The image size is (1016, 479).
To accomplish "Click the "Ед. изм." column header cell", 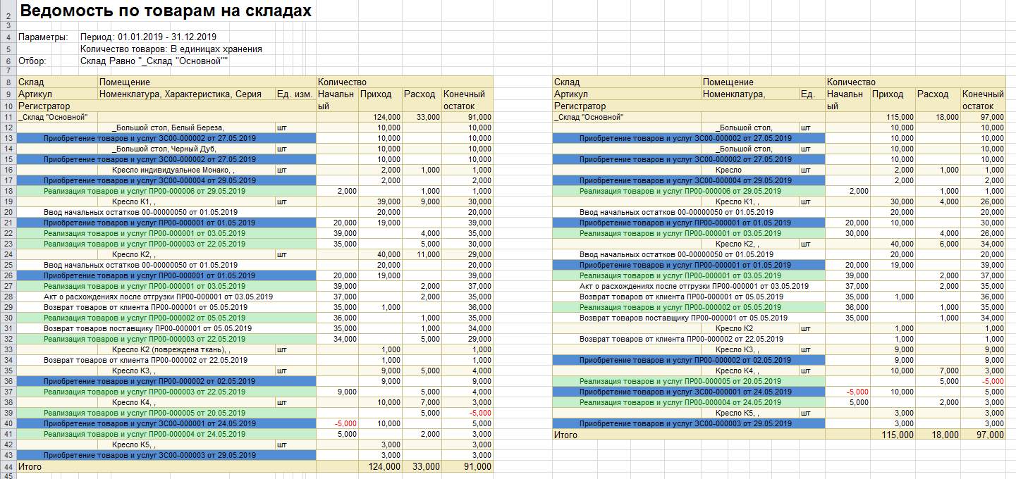I will (294, 94).
